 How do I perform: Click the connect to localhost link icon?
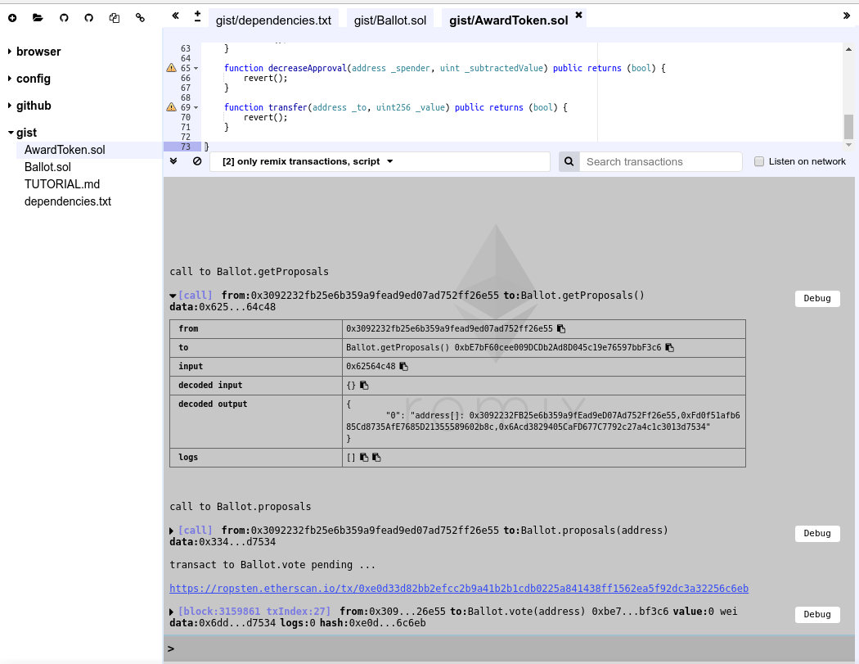140,18
